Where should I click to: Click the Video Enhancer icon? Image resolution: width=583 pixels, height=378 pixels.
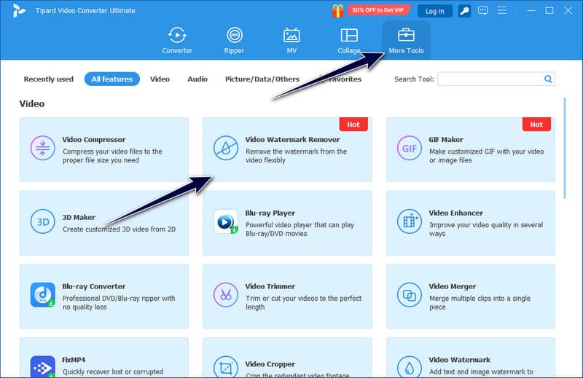(409, 221)
